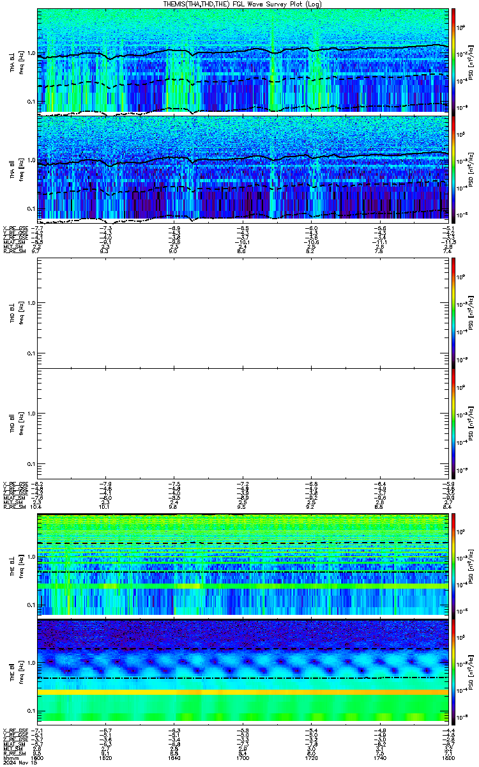The width and height of the screenshot is (479, 767).
Task: Click the THE BII freq [Hz] axis label
Action: 22,673
